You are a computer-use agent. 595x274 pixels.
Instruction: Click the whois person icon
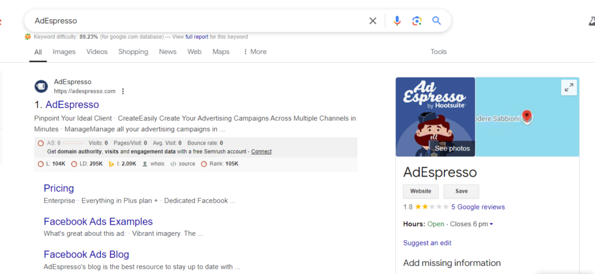(x=145, y=164)
